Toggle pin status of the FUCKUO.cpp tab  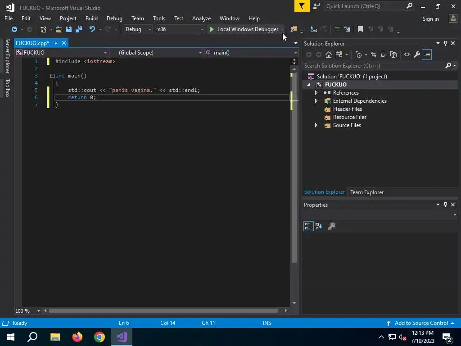[55, 43]
